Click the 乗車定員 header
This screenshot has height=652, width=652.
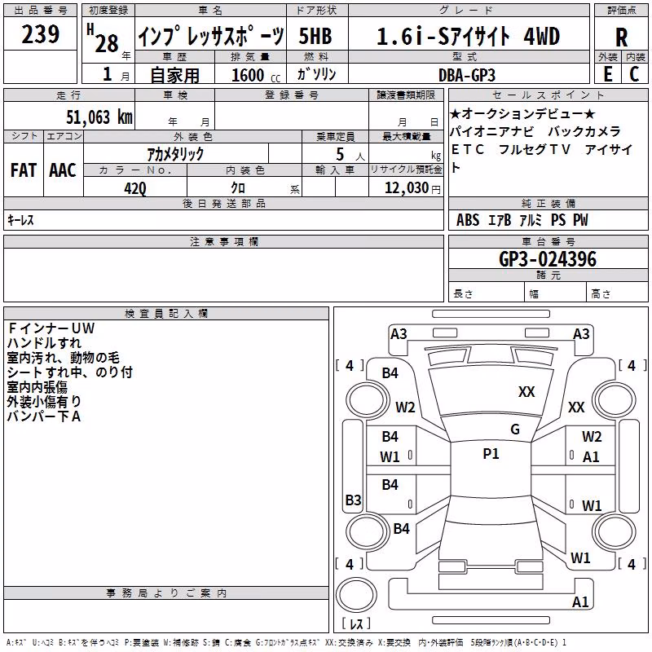click(335, 136)
